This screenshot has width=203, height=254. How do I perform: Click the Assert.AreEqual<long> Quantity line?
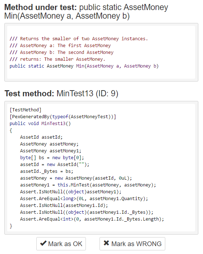point(84,198)
